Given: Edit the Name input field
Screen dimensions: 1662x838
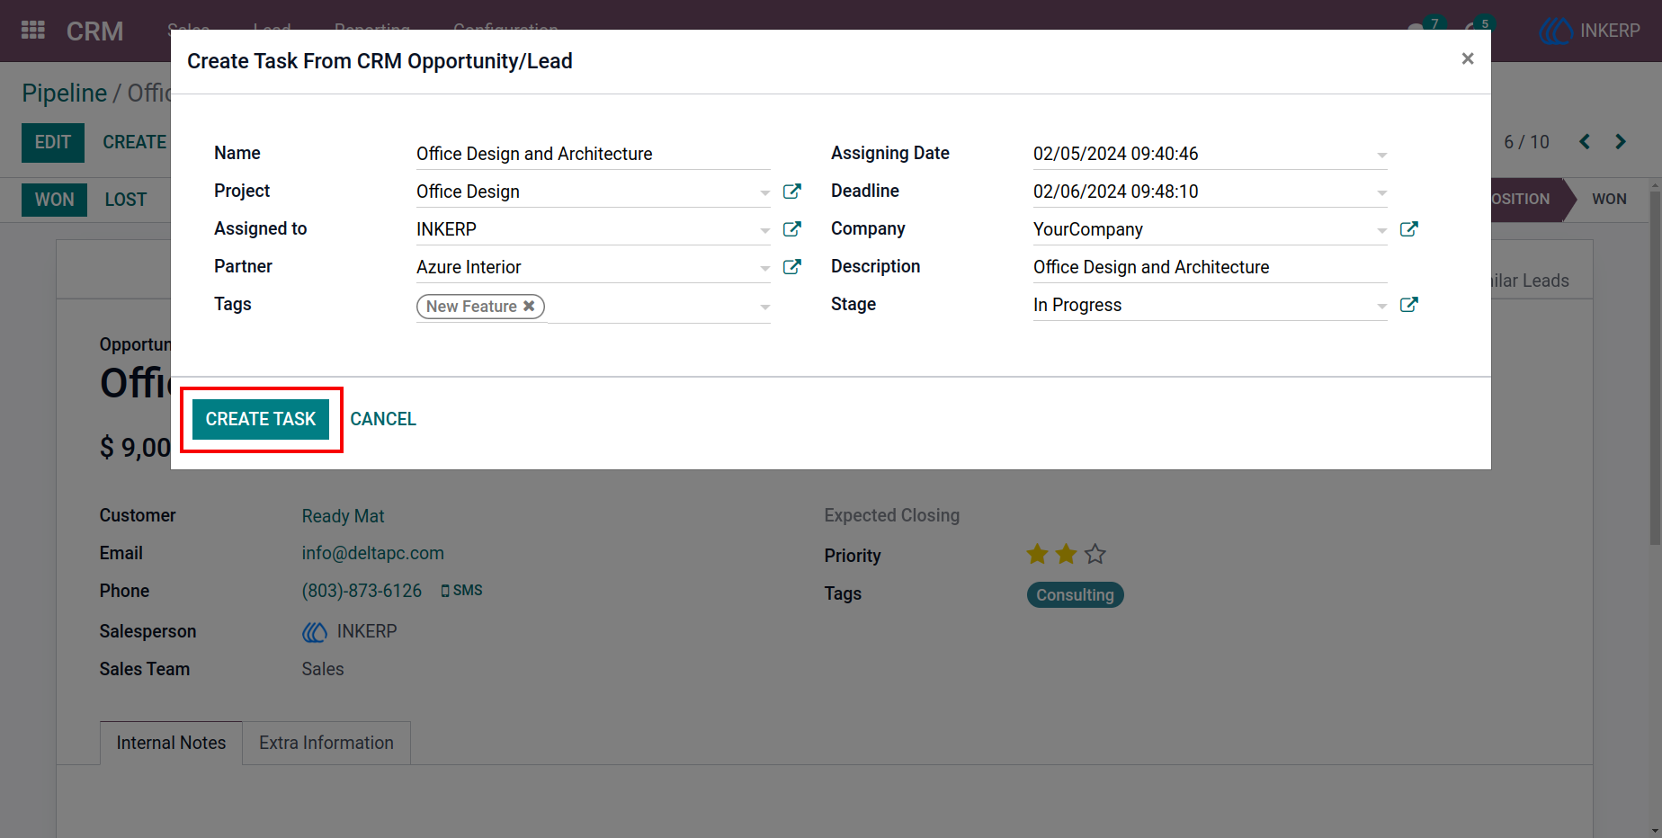Looking at the screenshot, I should point(594,154).
